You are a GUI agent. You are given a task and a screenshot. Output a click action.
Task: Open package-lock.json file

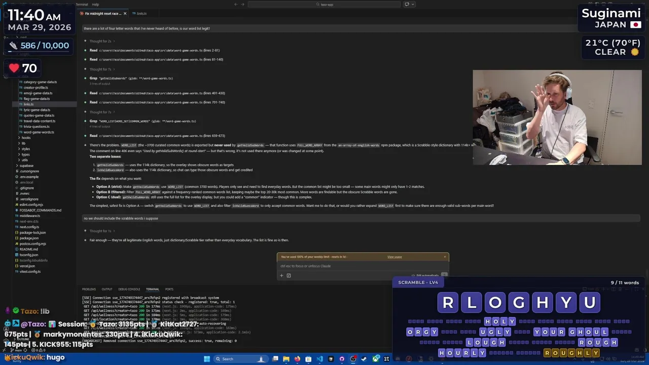pos(32,233)
